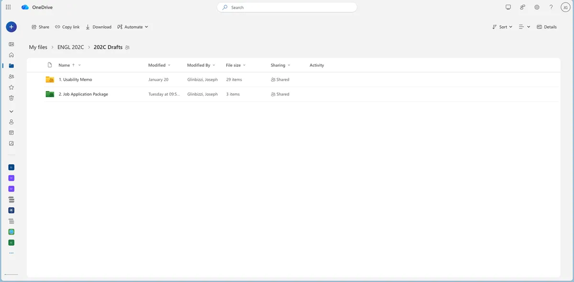The width and height of the screenshot is (574, 282).
Task: Open the Recycle bin icon
Action: (x=11, y=98)
